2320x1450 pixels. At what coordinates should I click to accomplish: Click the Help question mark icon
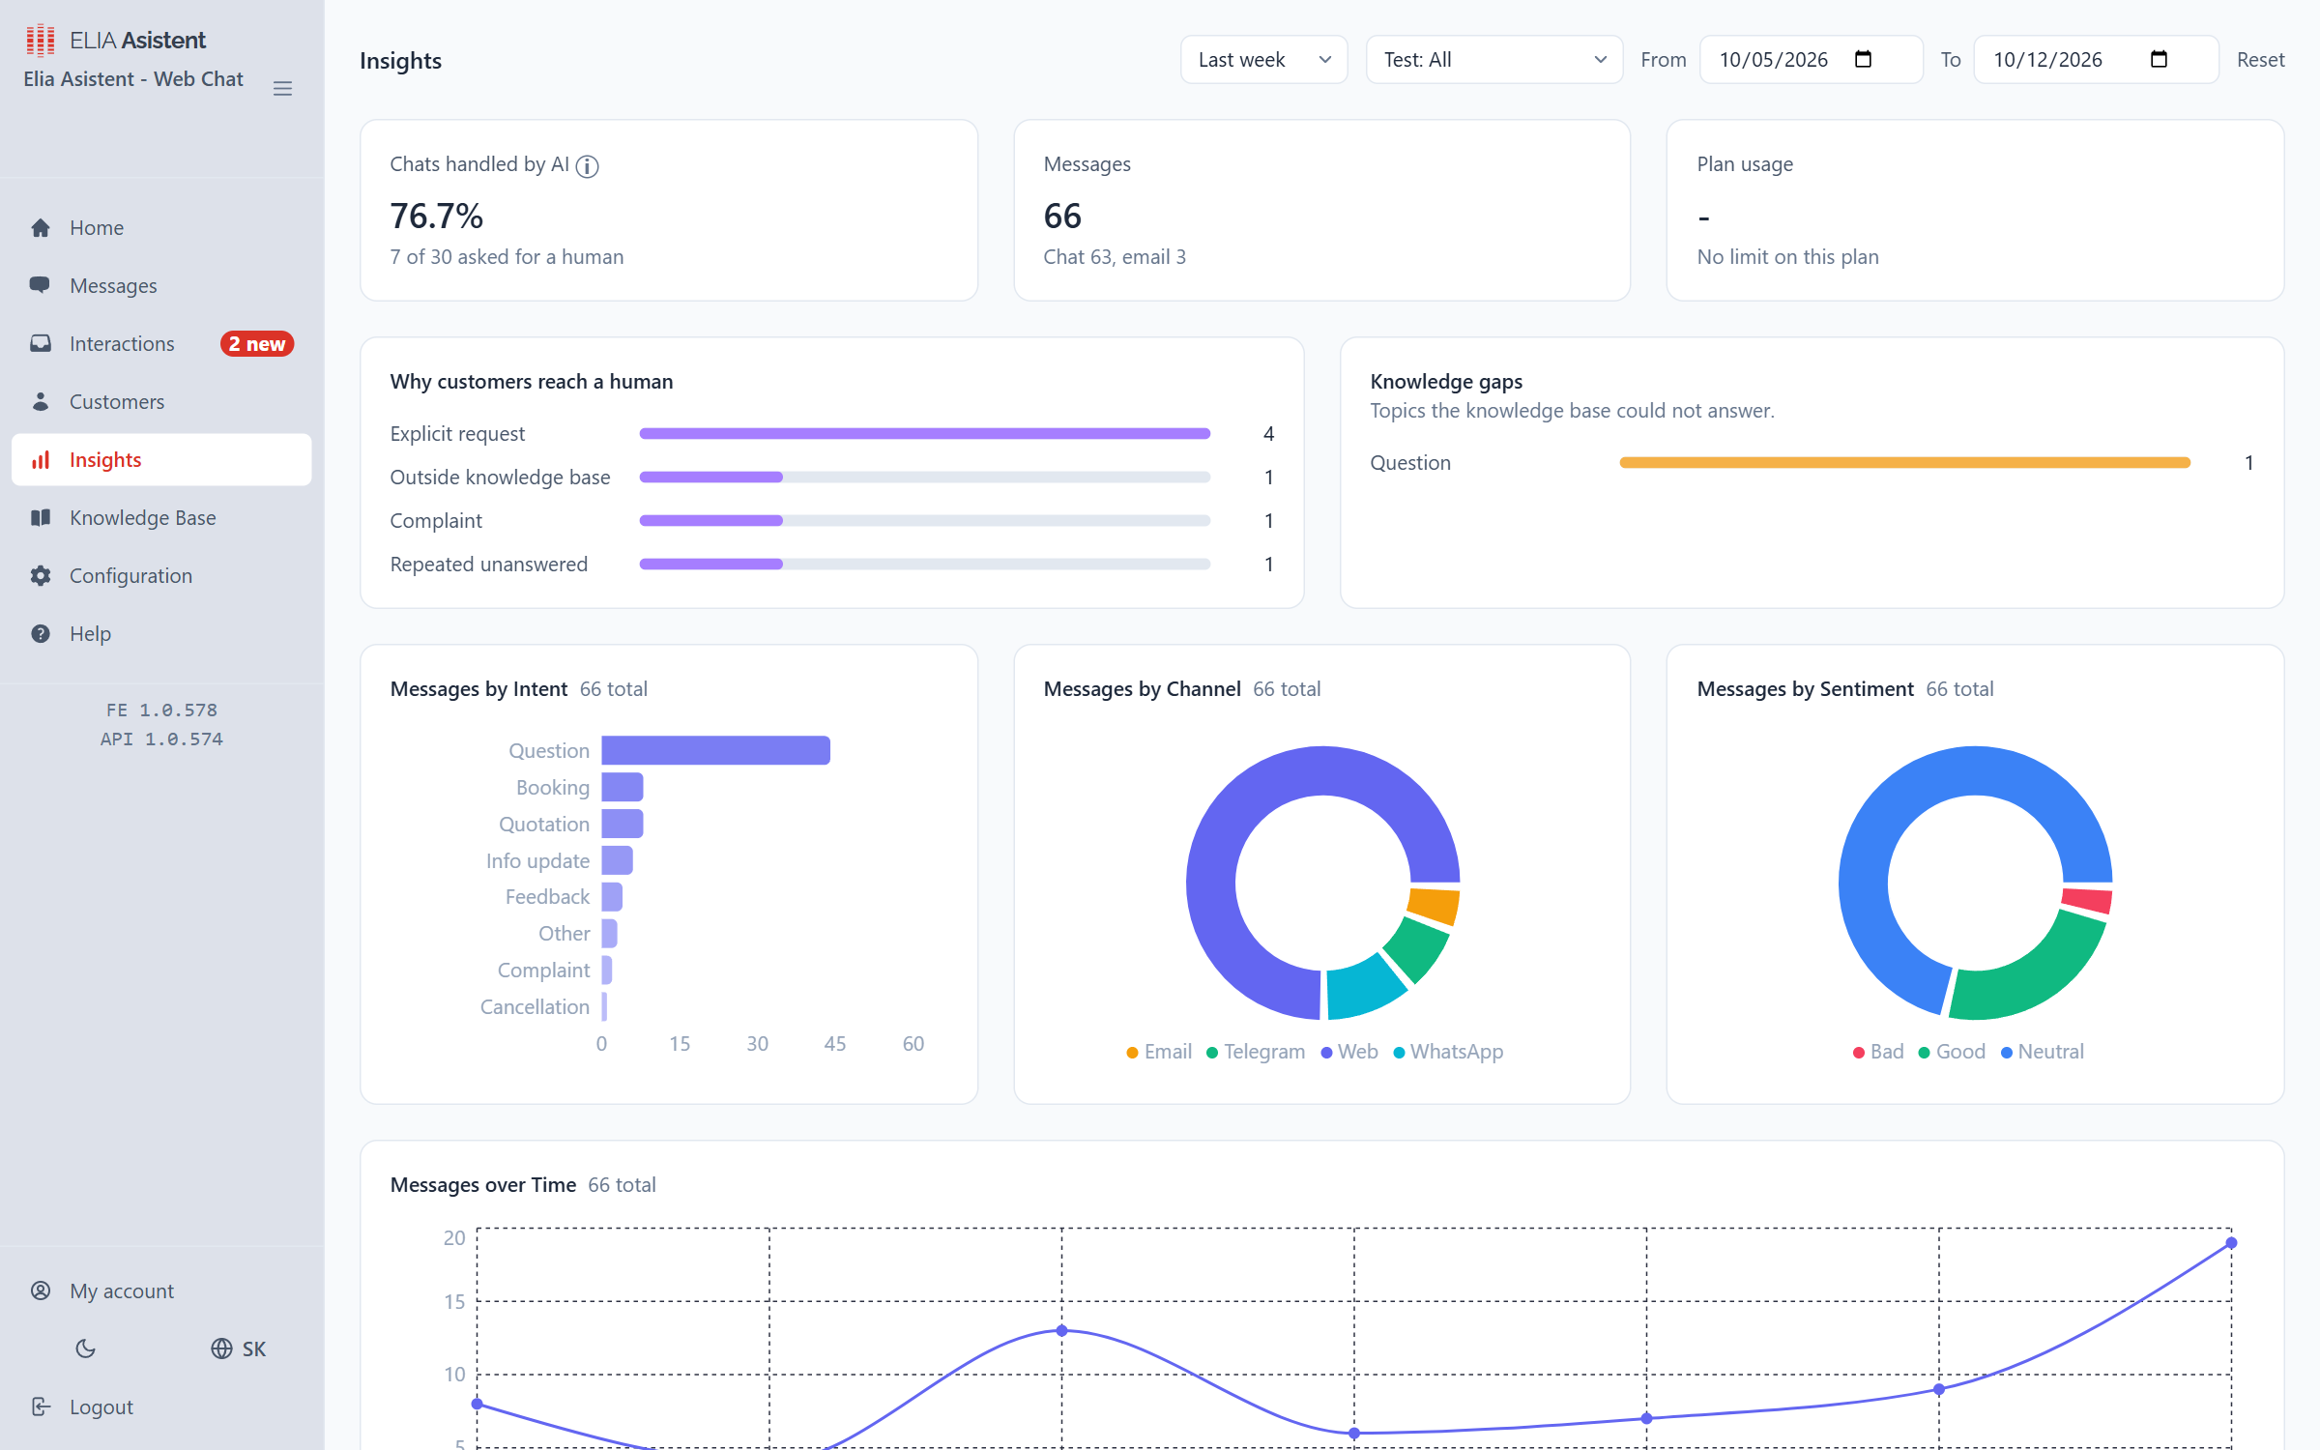[x=41, y=634]
